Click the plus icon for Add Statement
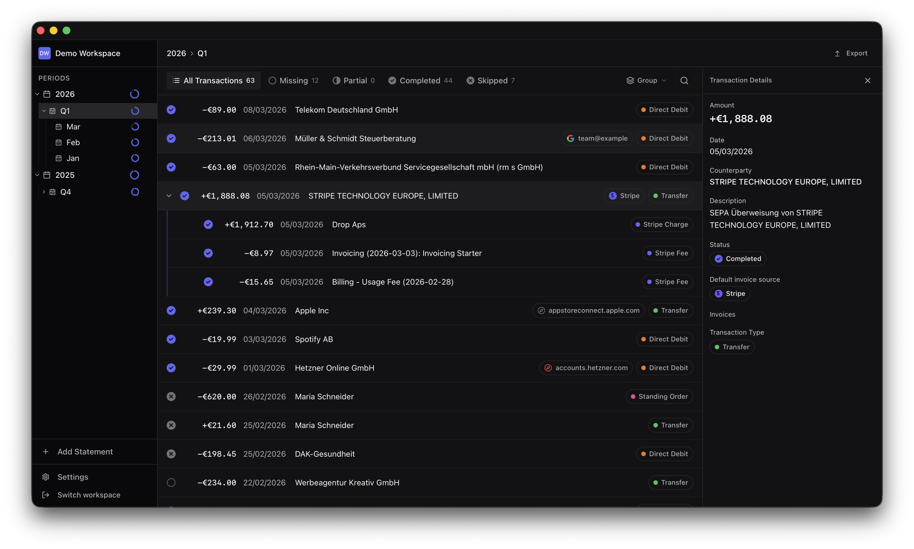 click(x=46, y=451)
